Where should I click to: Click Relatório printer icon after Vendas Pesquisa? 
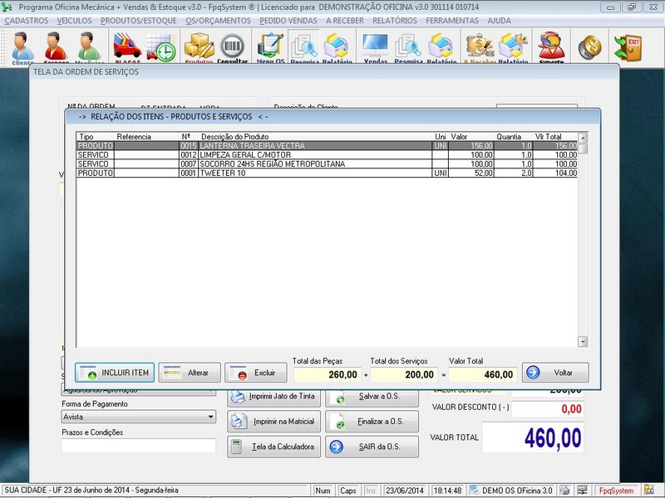coord(442,47)
